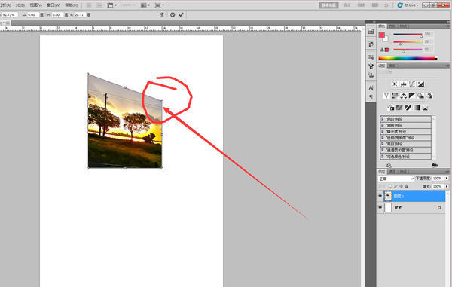Add a Color Balance scales icon

click(404, 96)
